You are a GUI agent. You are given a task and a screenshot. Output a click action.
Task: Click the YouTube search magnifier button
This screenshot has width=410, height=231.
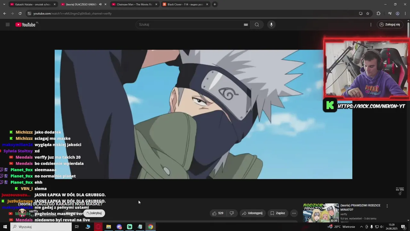[257, 24]
